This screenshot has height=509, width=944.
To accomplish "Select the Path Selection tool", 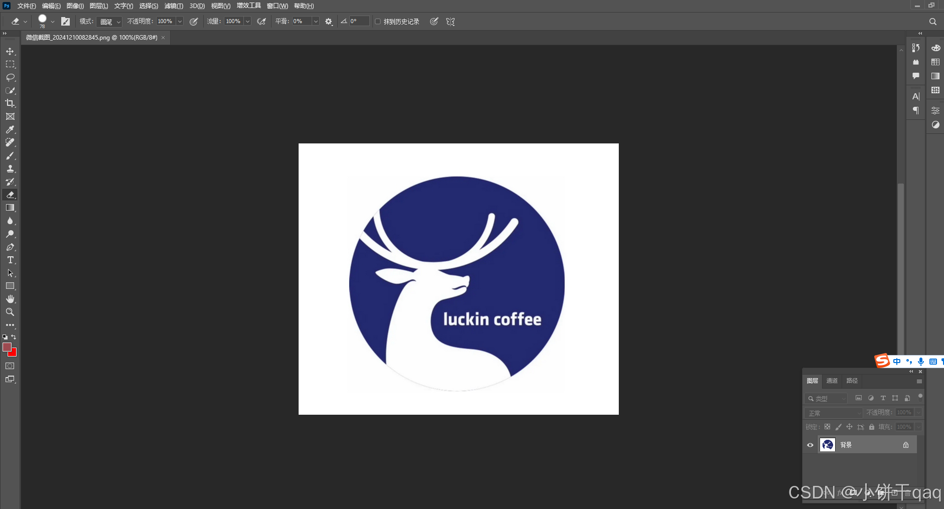I will 10,273.
